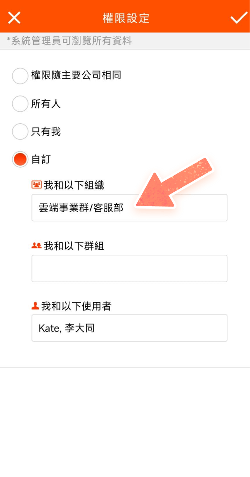Select the 只有我 radio button
The height and width of the screenshot is (477, 250).
pyautogui.click(x=20, y=131)
